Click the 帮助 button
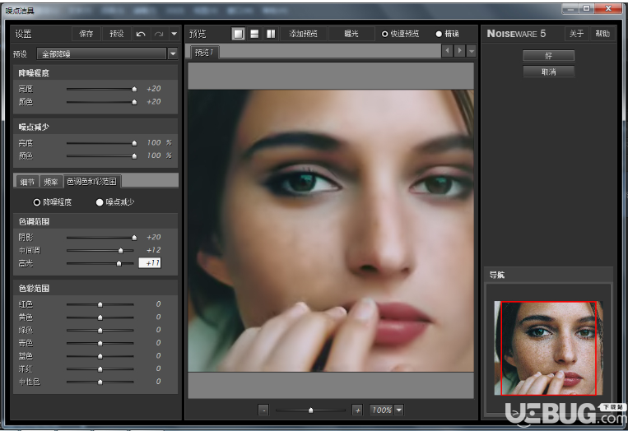 tap(602, 34)
